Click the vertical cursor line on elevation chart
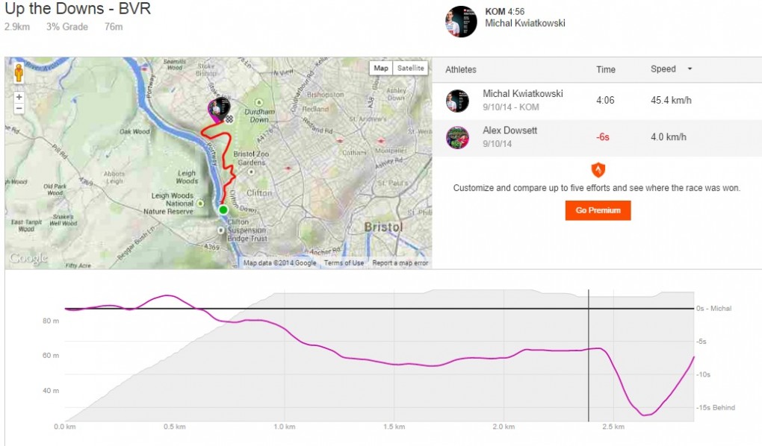This screenshot has width=762, height=446. (x=589, y=358)
